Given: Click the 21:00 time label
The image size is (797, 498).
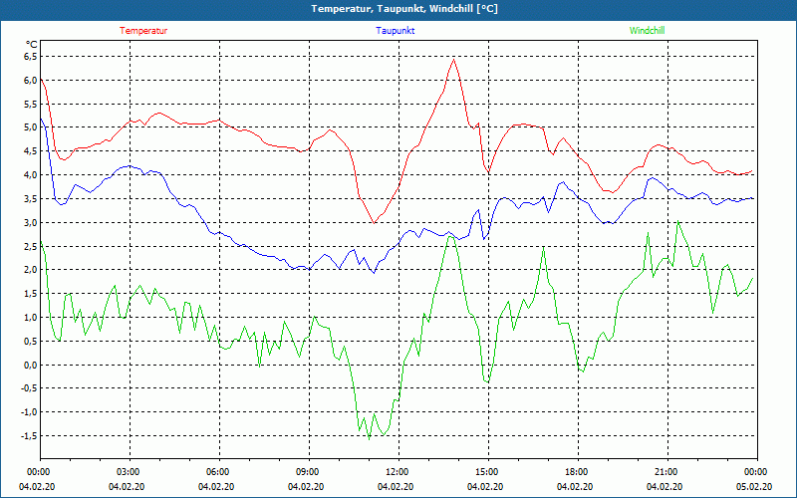Looking at the screenshot, I should [667, 472].
